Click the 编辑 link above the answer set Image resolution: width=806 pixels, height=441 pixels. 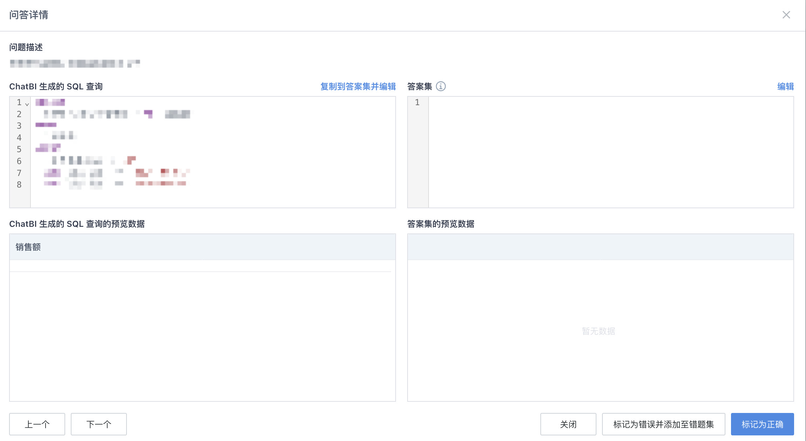[785, 87]
